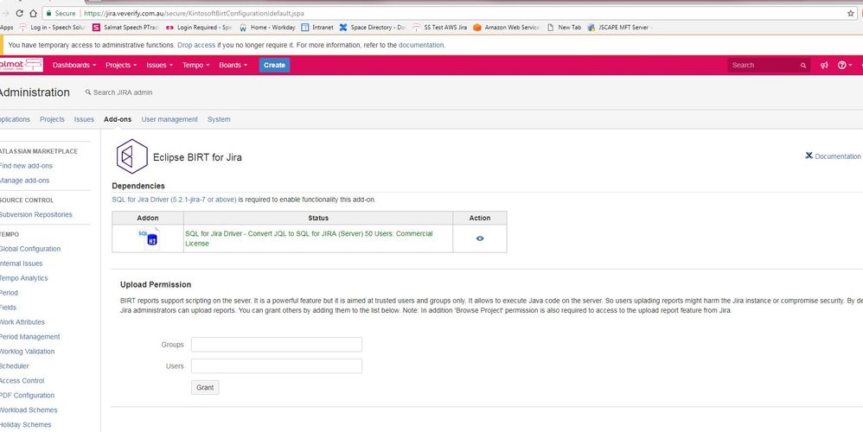Screen dimensions: 863x432
Task: Open the help question mark menu
Action: 844,65
